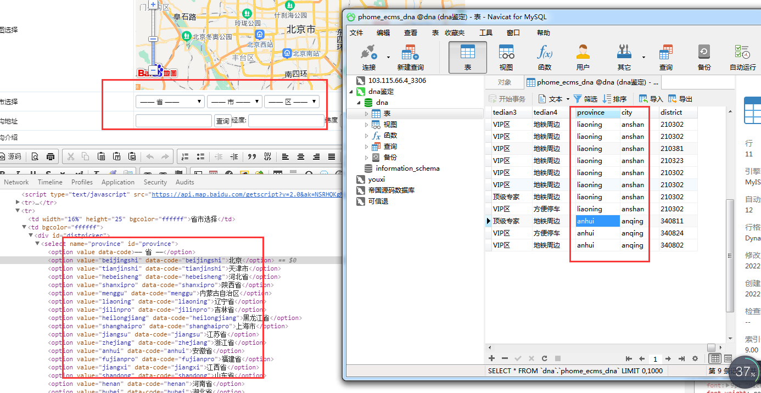Open the 帮助 menu in Navicat
The width and height of the screenshot is (761, 393).
coord(544,33)
